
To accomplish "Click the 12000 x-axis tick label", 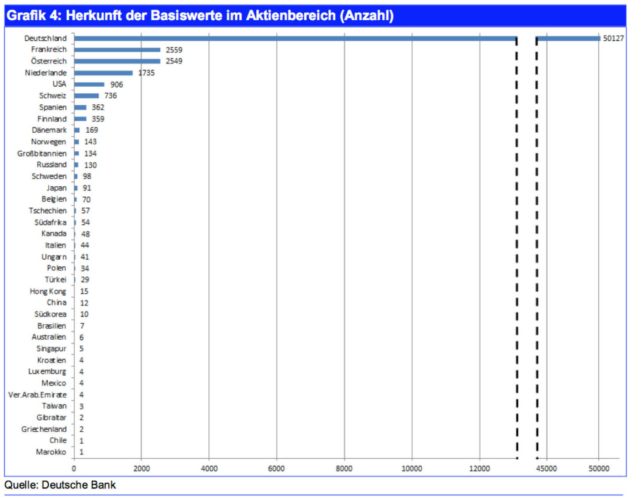I will pos(479,468).
